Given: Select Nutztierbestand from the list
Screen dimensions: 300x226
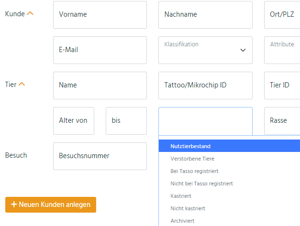Looking at the screenshot, I should click(x=229, y=146).
